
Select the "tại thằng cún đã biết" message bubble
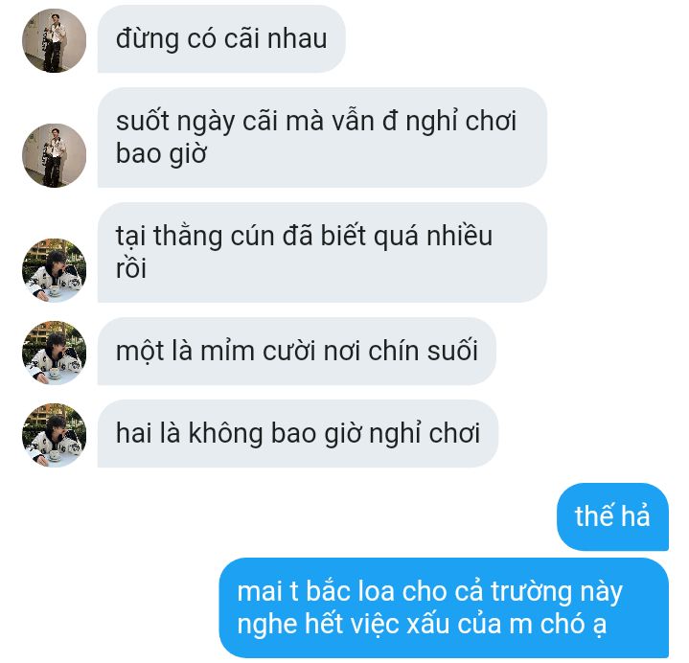click(322, 253)
